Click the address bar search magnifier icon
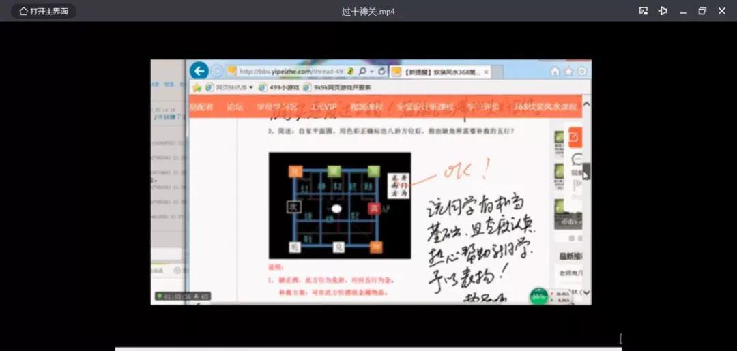 pos(362,72)
